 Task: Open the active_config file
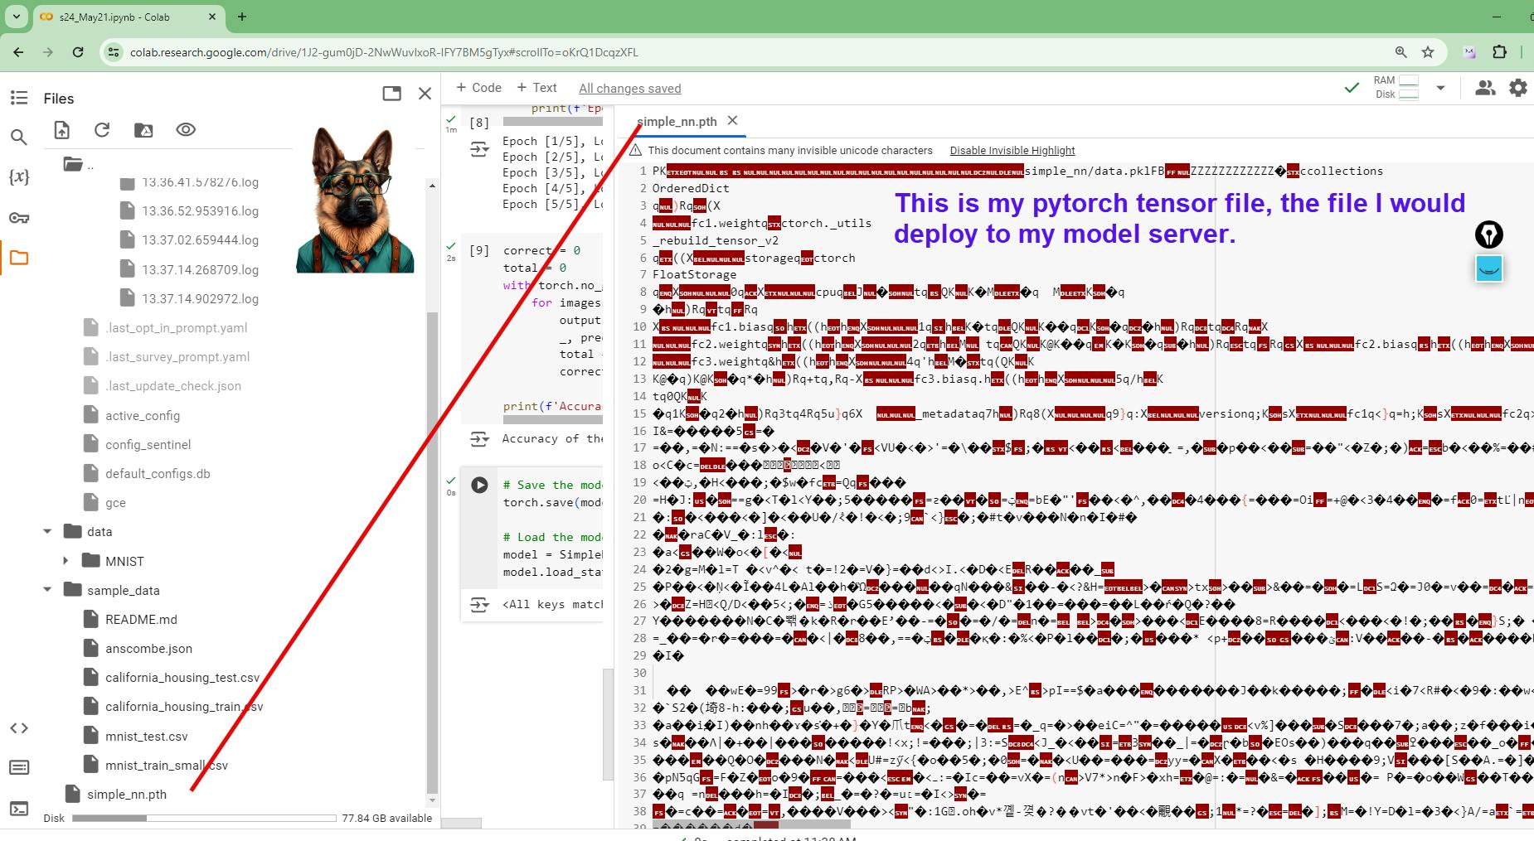tap(143, 415)
